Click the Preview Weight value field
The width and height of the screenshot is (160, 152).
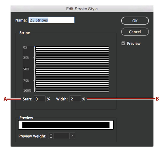(62, 136)
